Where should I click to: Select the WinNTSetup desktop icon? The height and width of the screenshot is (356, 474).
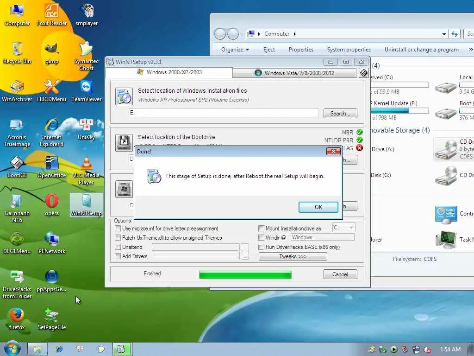coord(87,205)
